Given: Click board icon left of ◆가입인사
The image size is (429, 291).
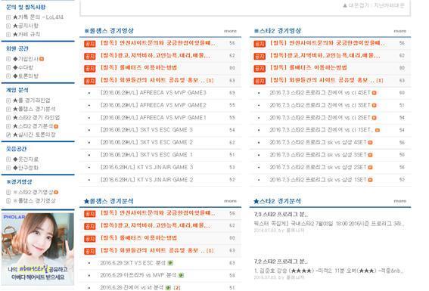Looking at the screenshot, I should tap(8, 59).
